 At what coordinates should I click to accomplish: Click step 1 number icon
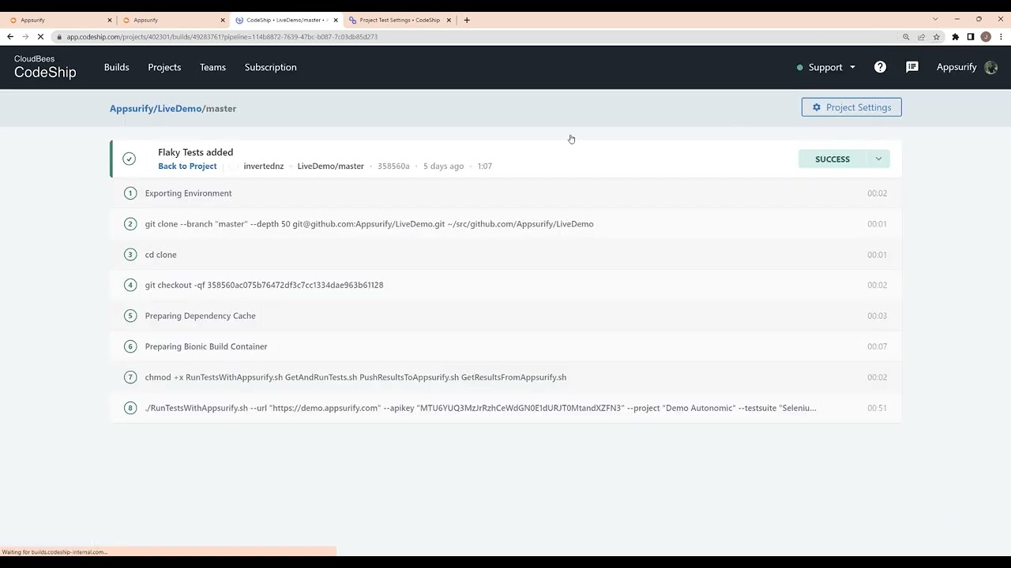tap(130, 193)
